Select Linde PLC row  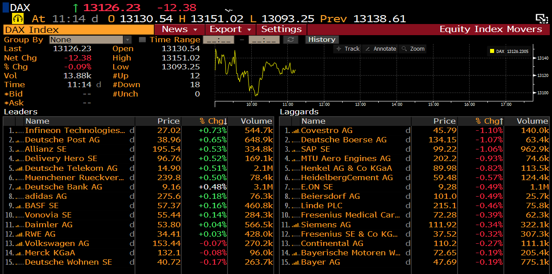(x=414, y=206)
